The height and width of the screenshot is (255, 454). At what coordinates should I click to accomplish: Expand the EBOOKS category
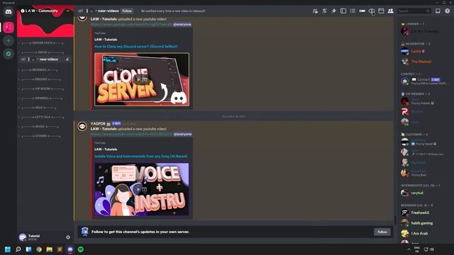41,79
